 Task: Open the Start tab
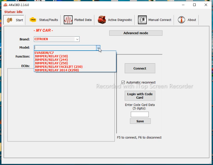(x=14, y=20)
